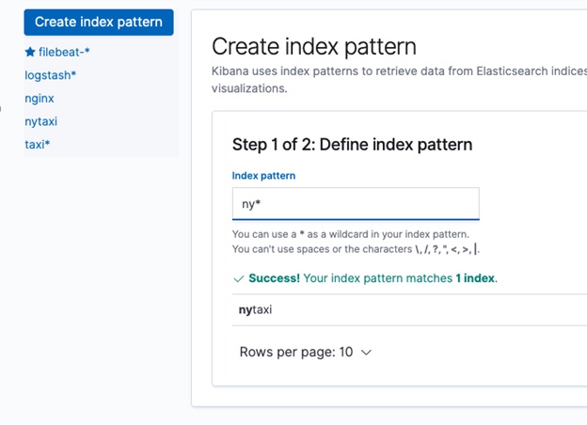Click the Create index pattern button

[99, 22]
